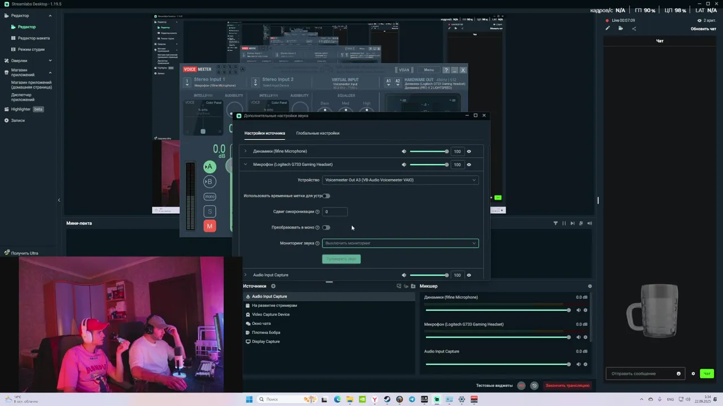Mute Динамики speaker icon in audio settings dialog
The image size is (723, 406).
click(x=404, y=151)
